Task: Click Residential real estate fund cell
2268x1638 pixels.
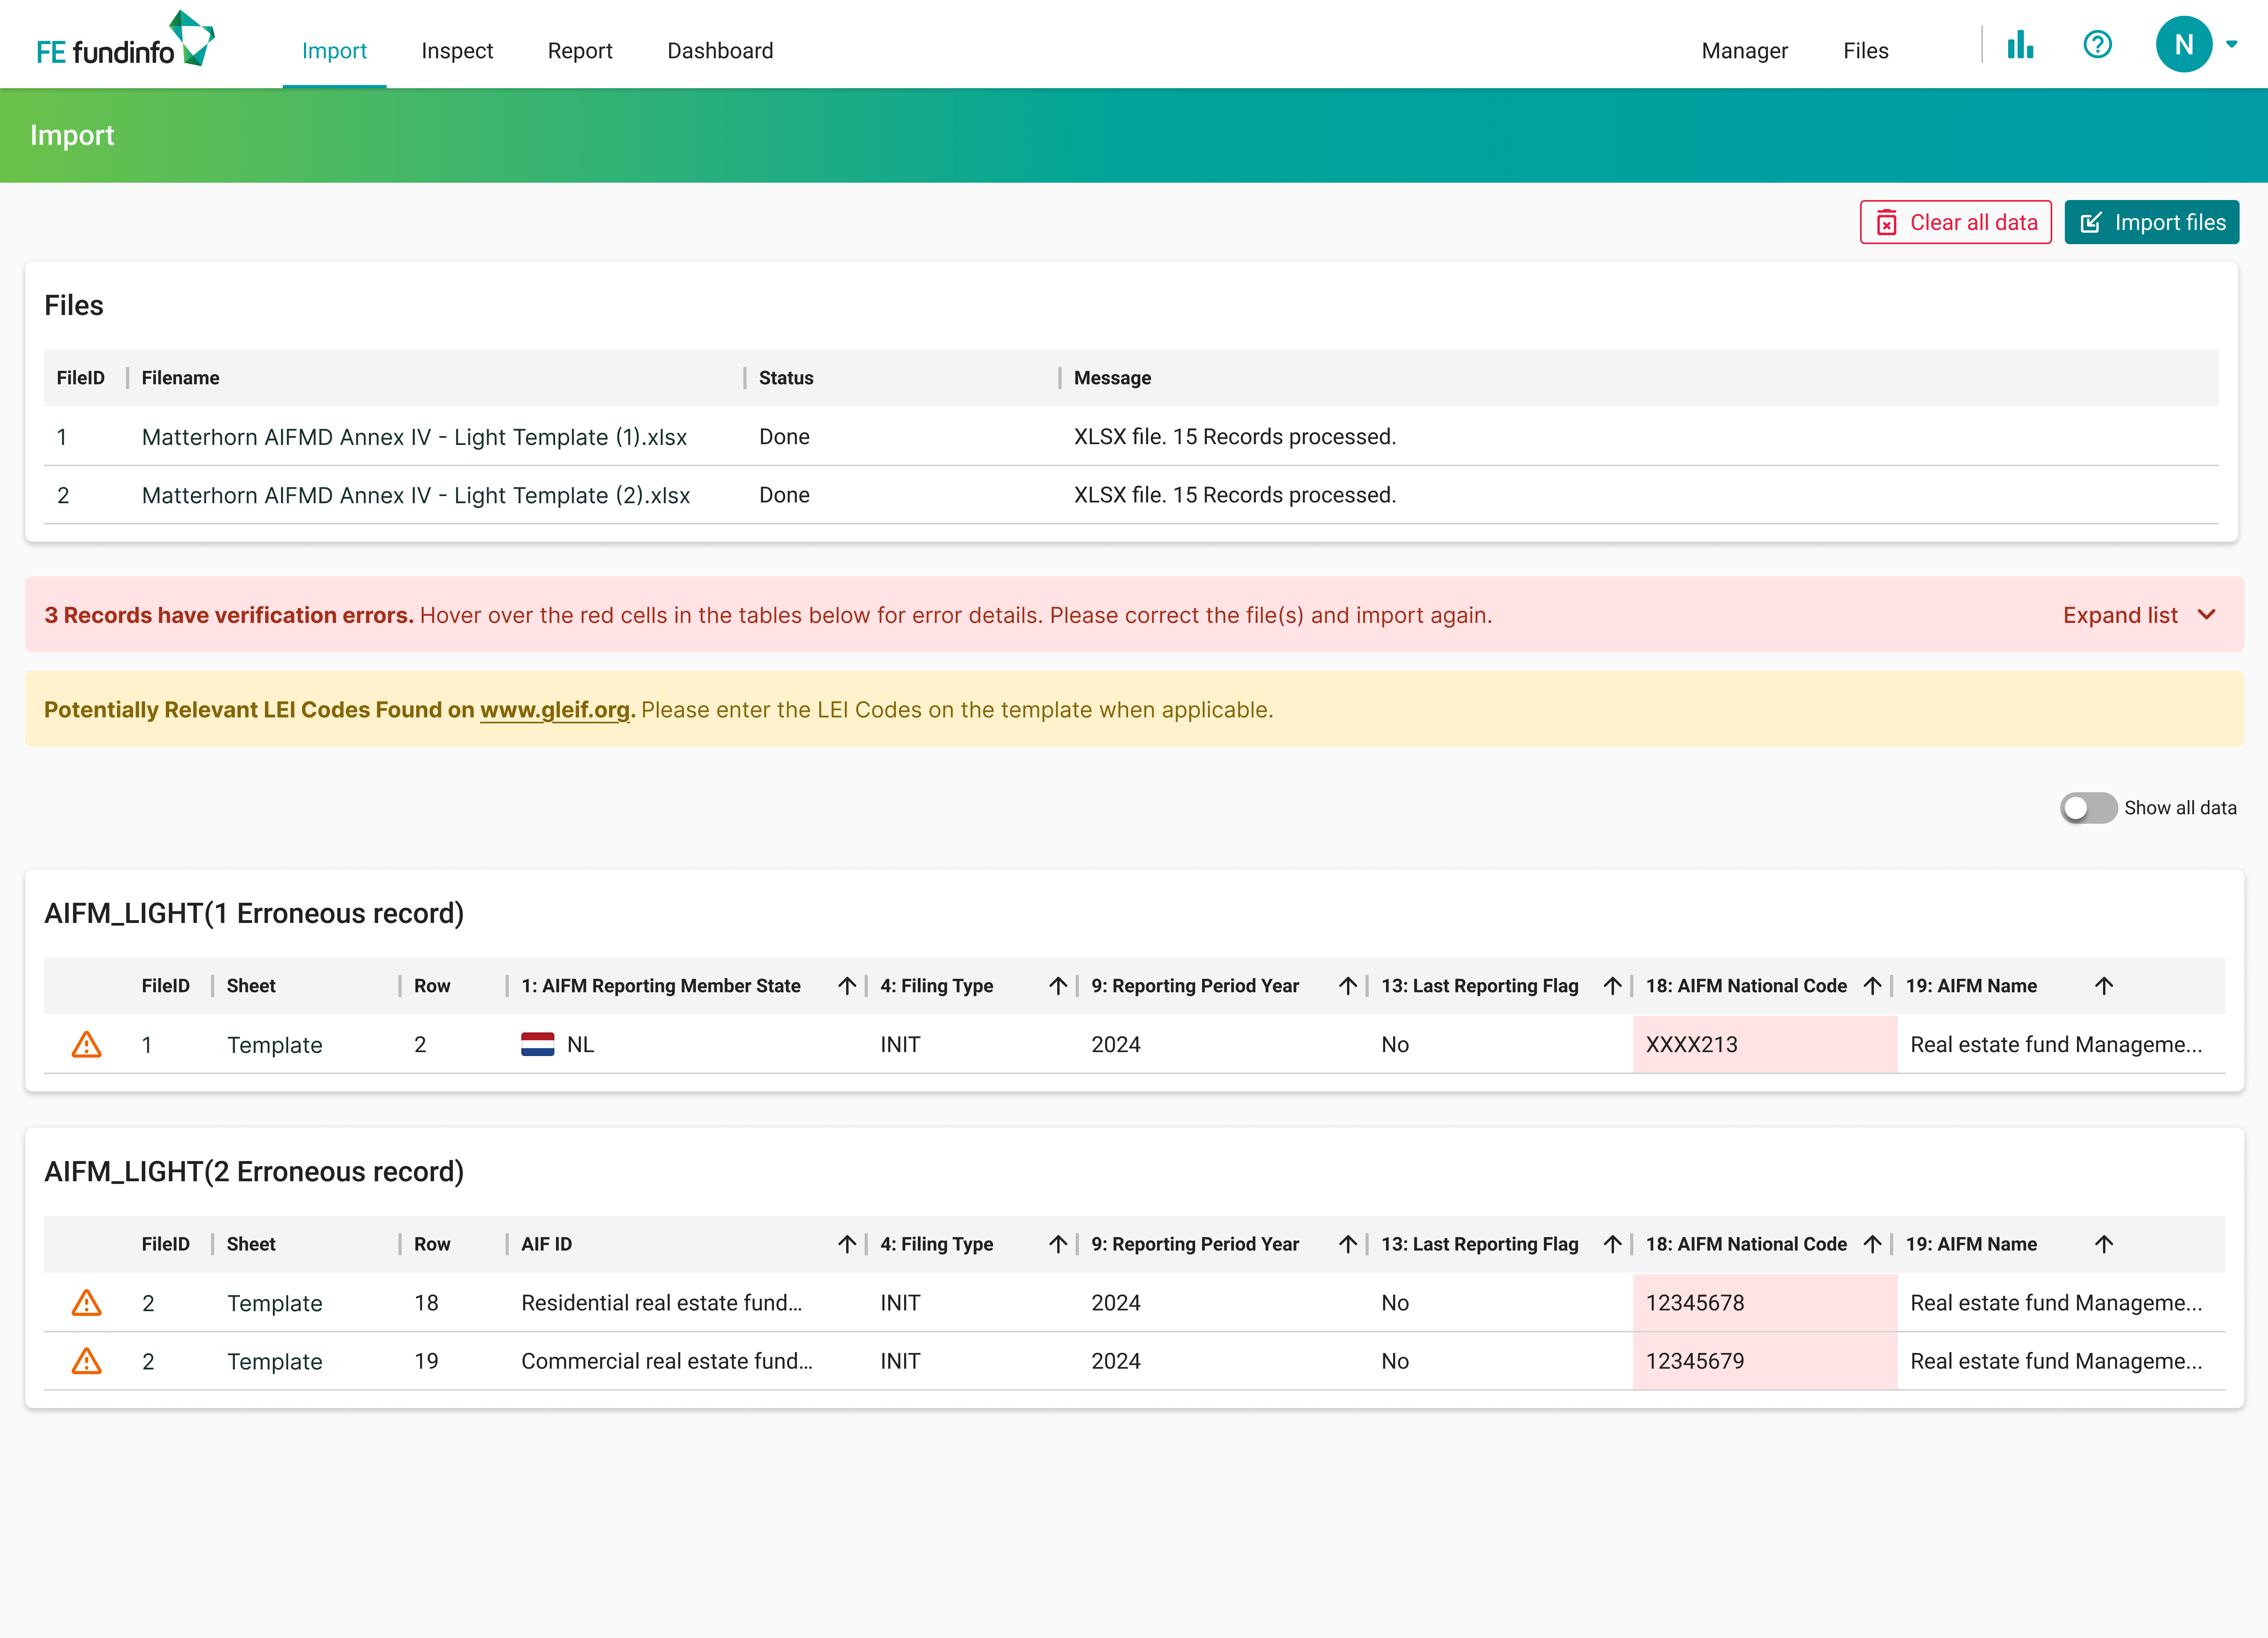Action: (661, 1302)
